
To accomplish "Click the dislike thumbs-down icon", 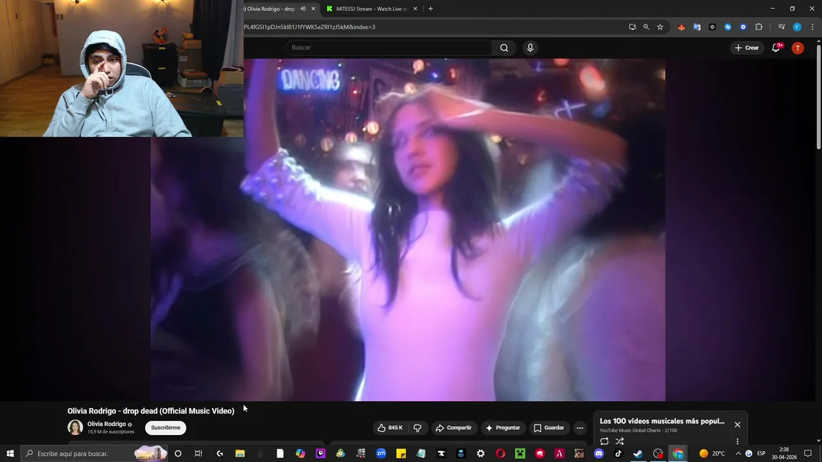I will click(x=417, y=428).
